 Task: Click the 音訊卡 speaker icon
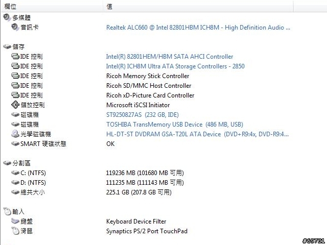[x=15, y=27]
